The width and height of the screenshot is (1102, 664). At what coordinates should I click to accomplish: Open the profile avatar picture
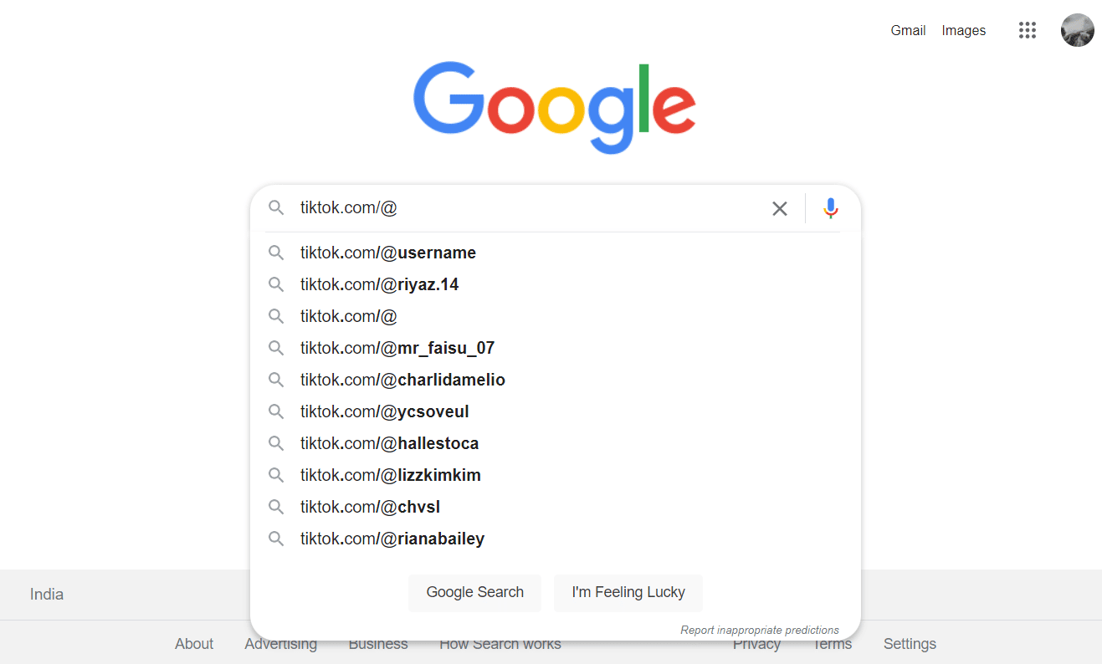point(1078,30)
